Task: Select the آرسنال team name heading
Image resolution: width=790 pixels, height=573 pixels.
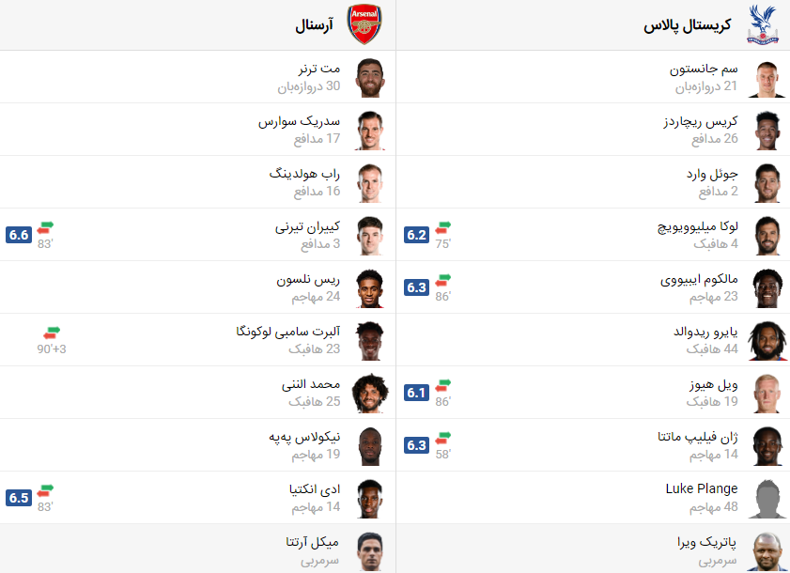Action: (x=315, y=24)
